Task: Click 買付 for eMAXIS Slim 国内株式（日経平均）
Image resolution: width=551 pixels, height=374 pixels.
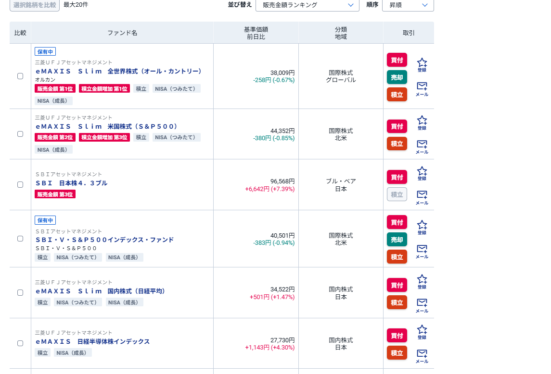Action: pos(397,285)
